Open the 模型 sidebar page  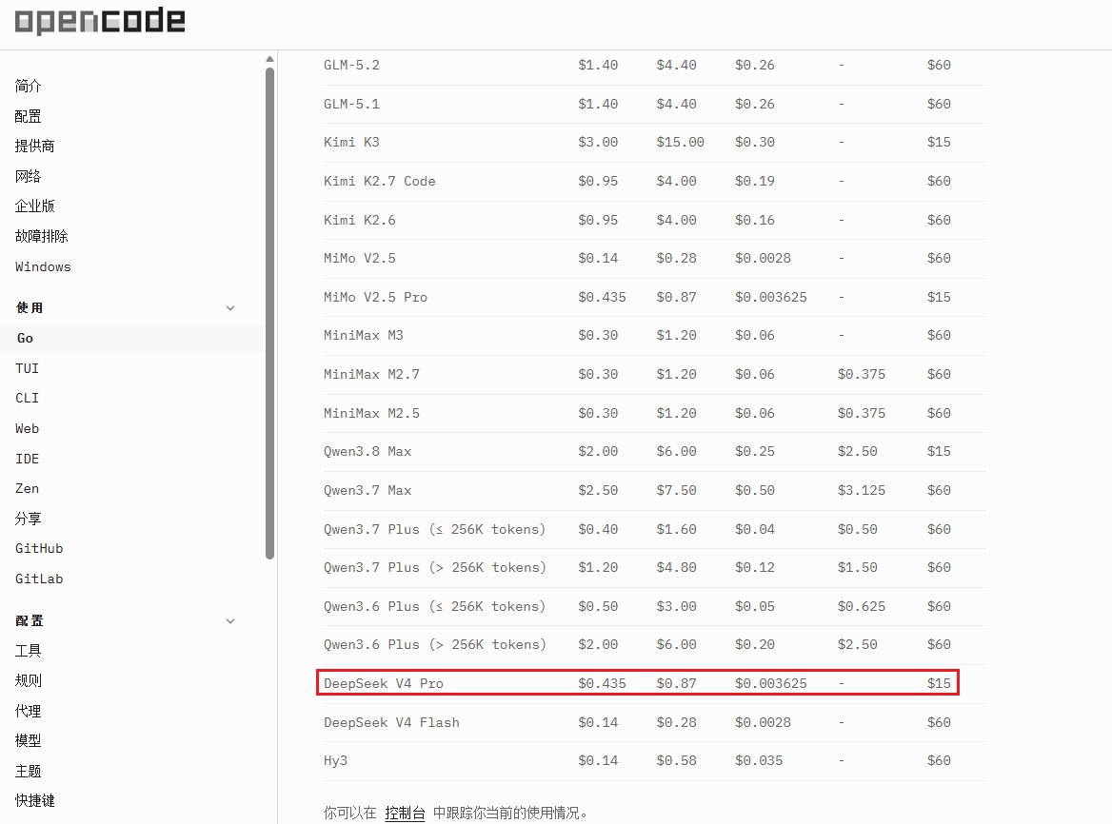29,740
